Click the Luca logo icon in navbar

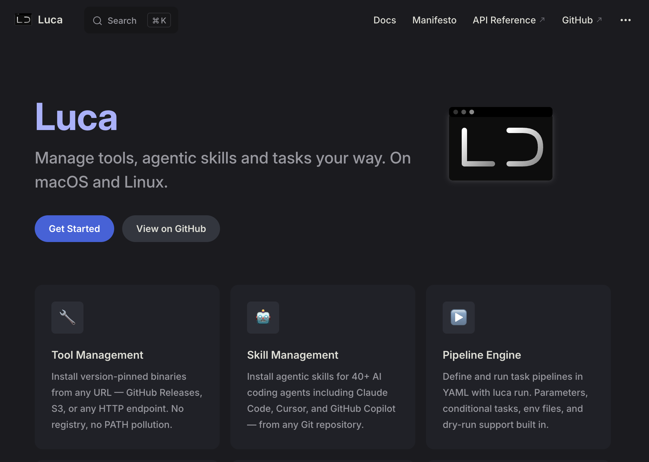[23, 20]
